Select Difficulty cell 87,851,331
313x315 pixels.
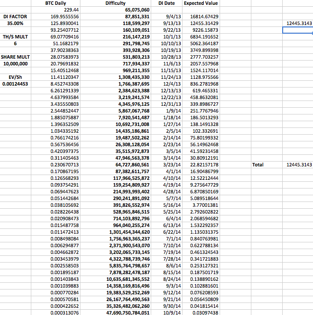116,17
